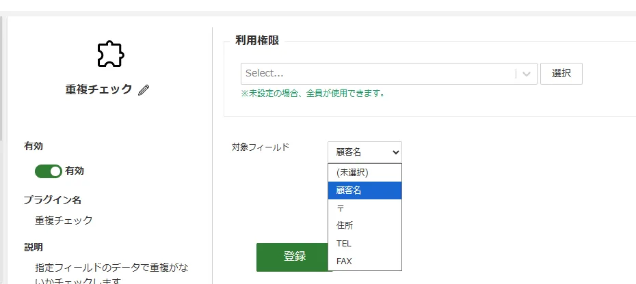Expand 利用権限 dropdown chevron arrow

[x=527, y=74]
